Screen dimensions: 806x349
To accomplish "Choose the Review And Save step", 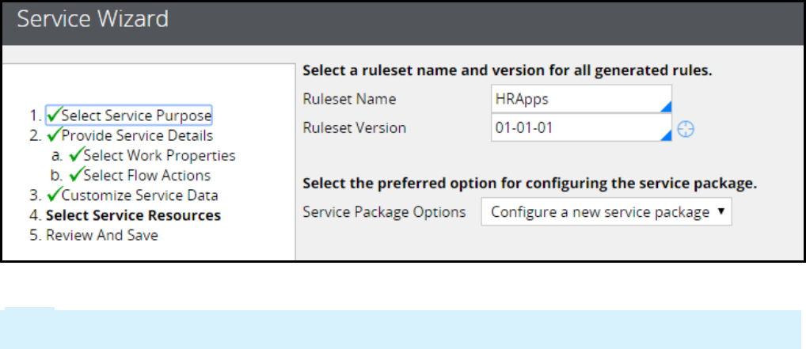I will tap(102, 235).
